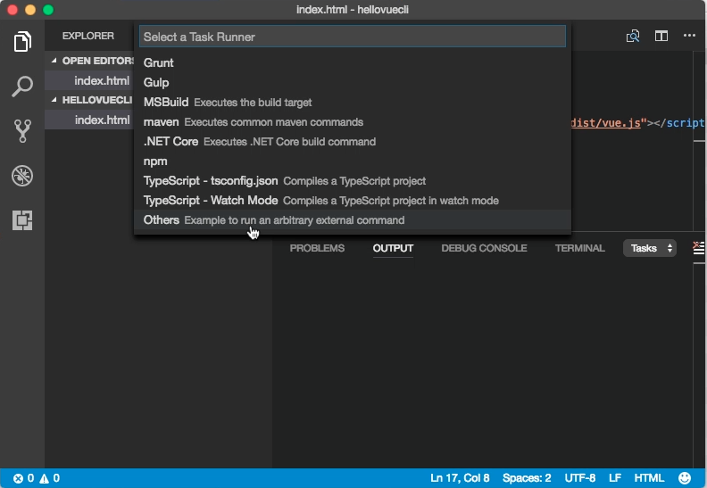Change encoding via UTF-8 status item
The width and height of the screenshot is (707, 488).
click(580, 478)
